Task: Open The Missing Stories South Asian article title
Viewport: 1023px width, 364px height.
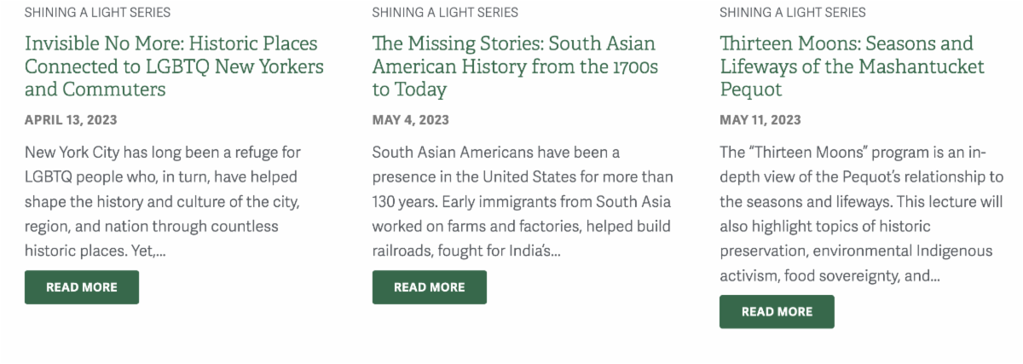Action: click(513, 43)
